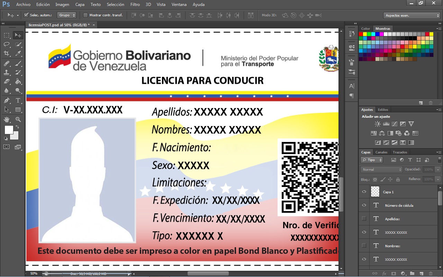Select the Brush tool
Viewport: 443px width, 277px height.
tap(18, 63)
